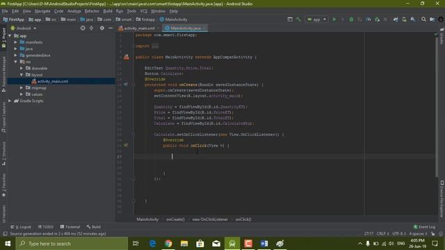Expand folded import statements ellipsis
Screen dimensions: 445x250
[155, 46]
